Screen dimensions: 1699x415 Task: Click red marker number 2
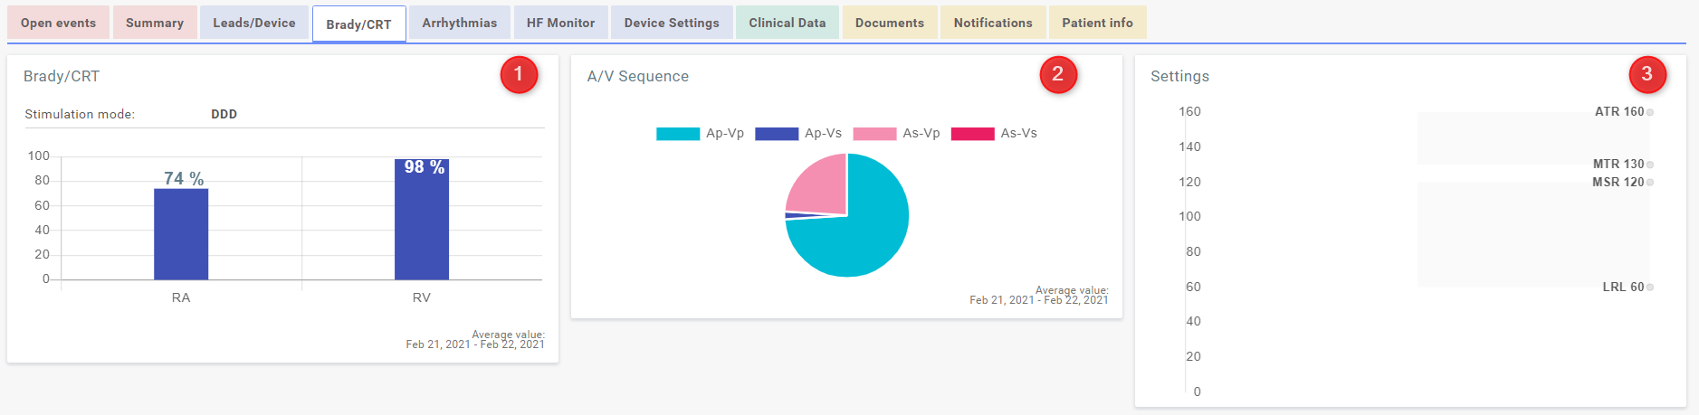click(x=1057, y=74)
